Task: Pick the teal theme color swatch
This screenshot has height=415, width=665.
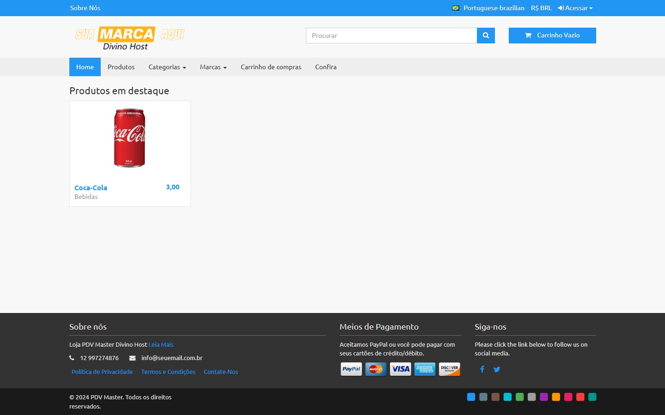Action: point(592,397)
